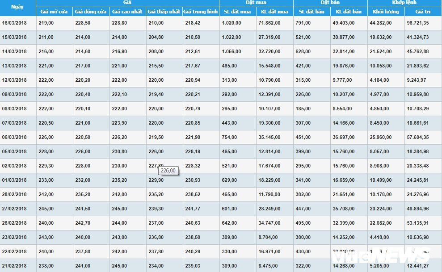This screenshot has height=272, width=442.
Task: Select the 21/02/2018 date cell
Action: 14,266
